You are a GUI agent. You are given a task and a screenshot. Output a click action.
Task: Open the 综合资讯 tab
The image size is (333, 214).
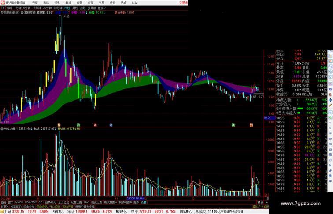[x=42, y=207]
